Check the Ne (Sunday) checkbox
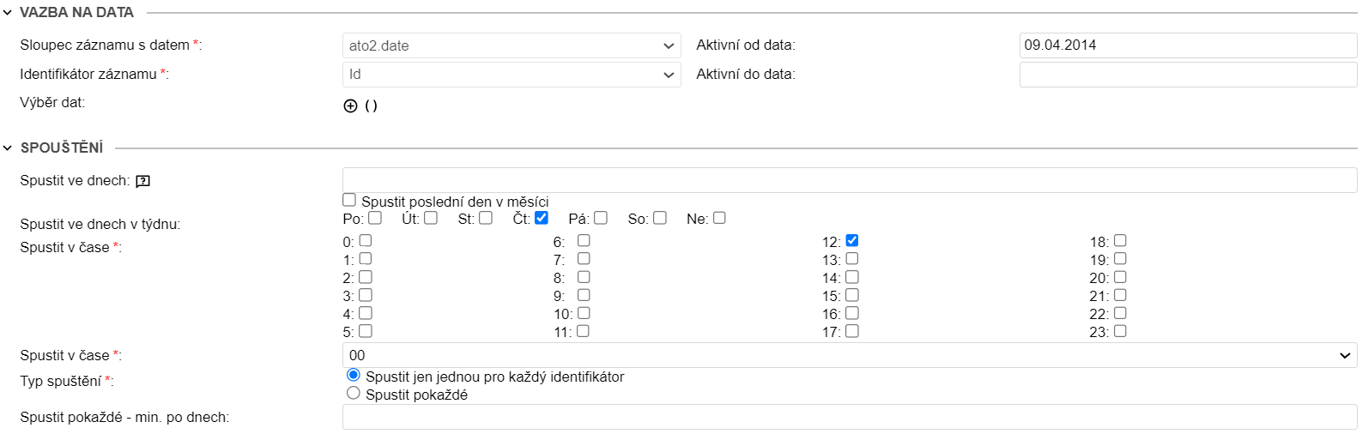Screen dimensions: 1362x434 [719, 218]
